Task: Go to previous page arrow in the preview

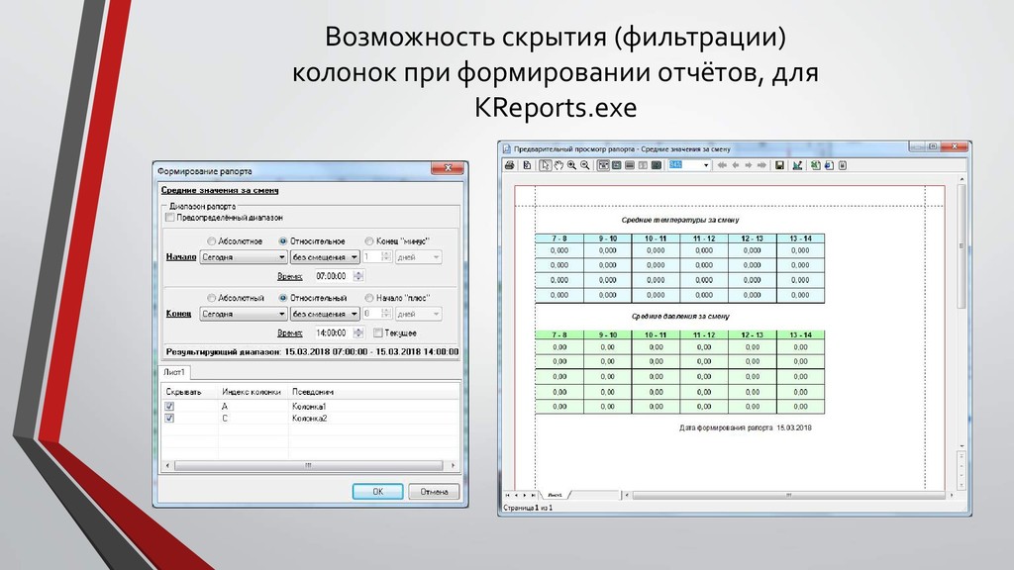Action: 736,165
